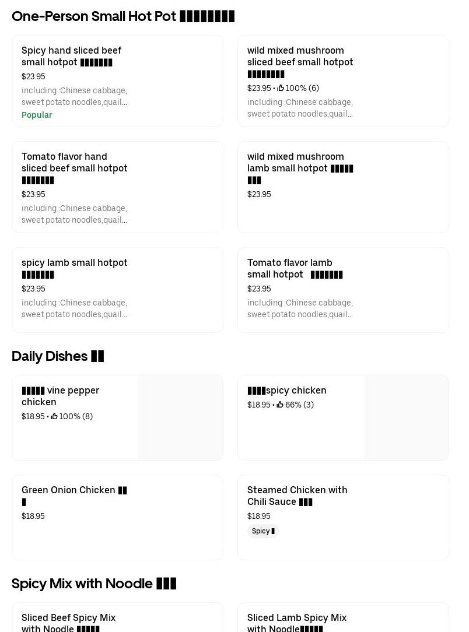Open Green Onion Chicken dish
Screen dimensions: 469x632
click(117, 517)
